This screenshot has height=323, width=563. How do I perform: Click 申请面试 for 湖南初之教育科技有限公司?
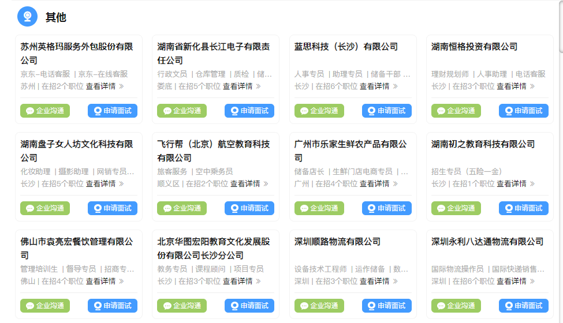[x=524, y=208]
